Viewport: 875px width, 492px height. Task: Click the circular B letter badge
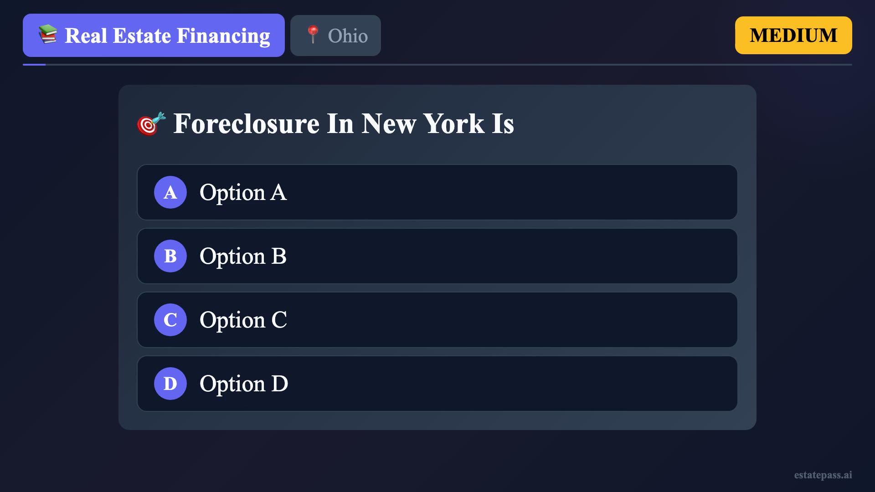pos(170,256)
